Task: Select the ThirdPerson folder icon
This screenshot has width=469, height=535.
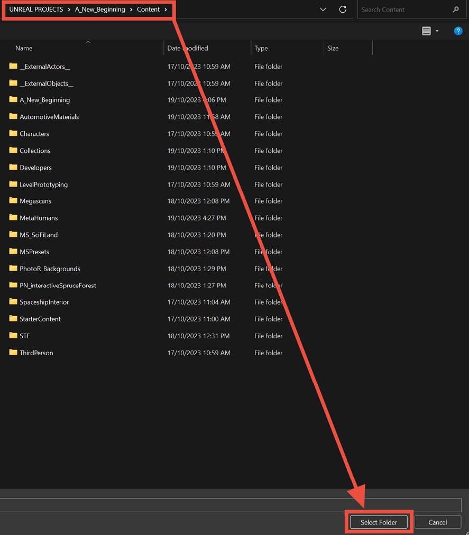Action: (x=13, y=353)
